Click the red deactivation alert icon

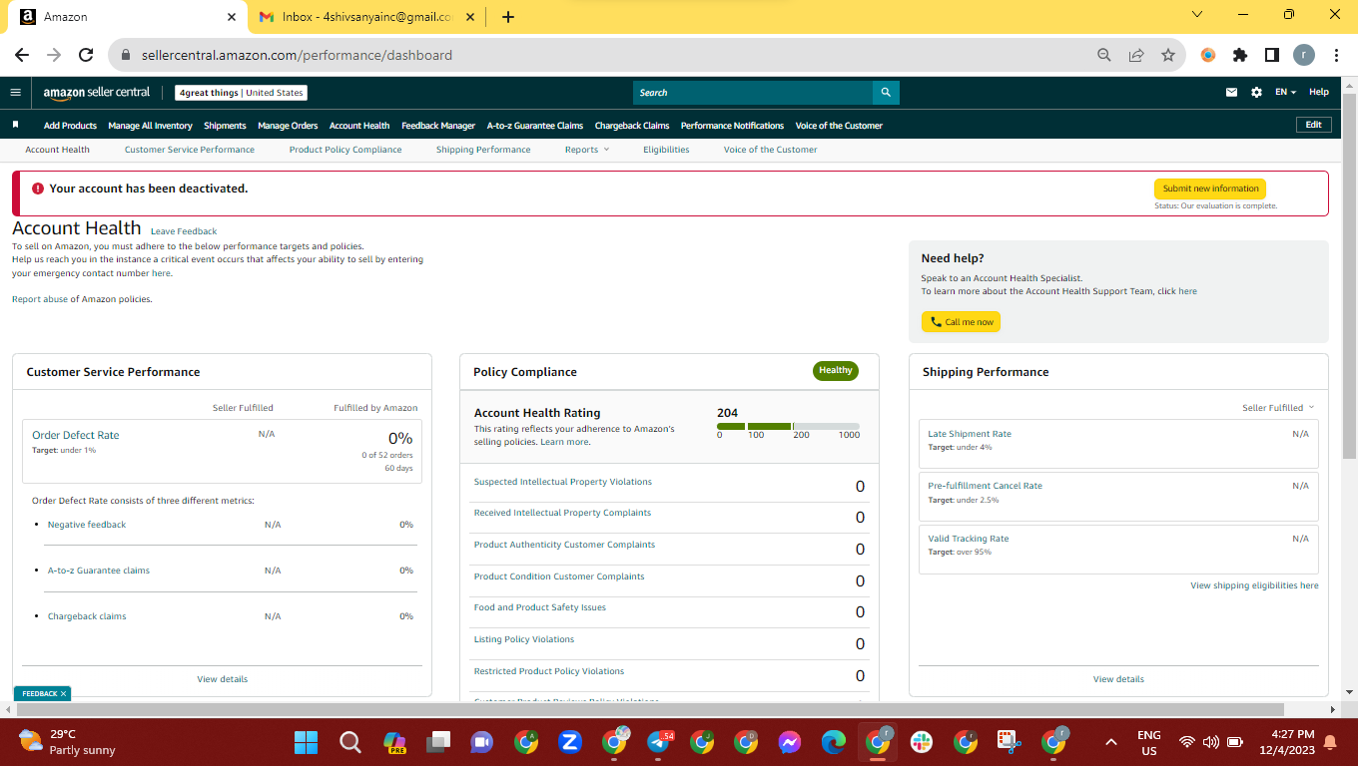click(x=38, y=189)
